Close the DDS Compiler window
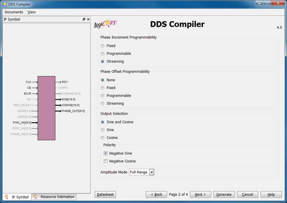Screen dimensions: 287x203 [x=278, y=3]
